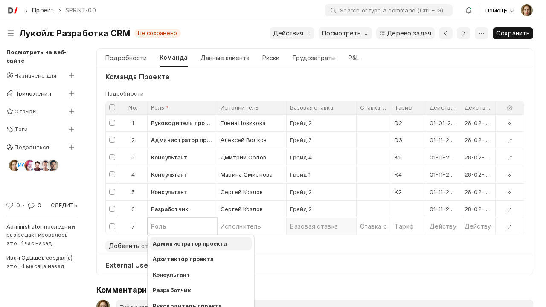Select all rows with header checkbox
546x307 pixels.
click(x=112, y=107)
